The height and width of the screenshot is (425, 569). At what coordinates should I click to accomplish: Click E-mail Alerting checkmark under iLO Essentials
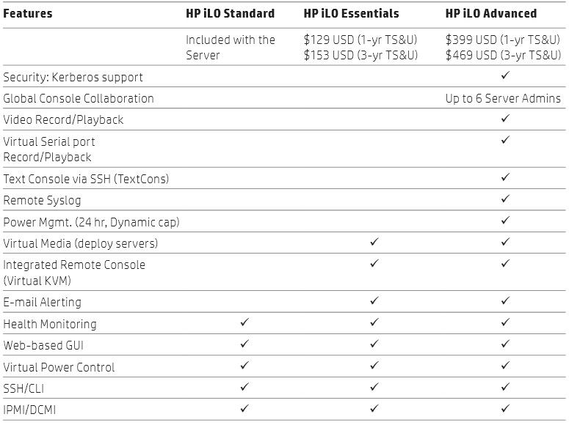pyautogui.click(x=374, y=300)
